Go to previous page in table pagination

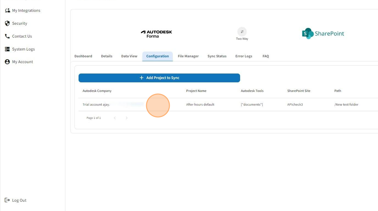tap(115, 118)
